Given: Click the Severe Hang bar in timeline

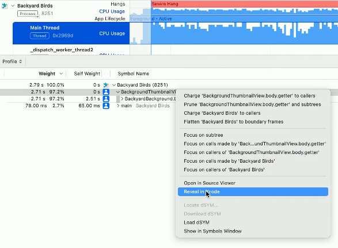Looking at the screenshot, I should [245, 4].
